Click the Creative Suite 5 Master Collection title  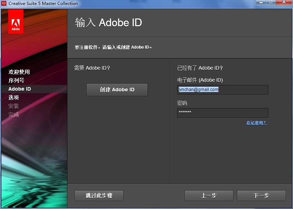(43, 3)
